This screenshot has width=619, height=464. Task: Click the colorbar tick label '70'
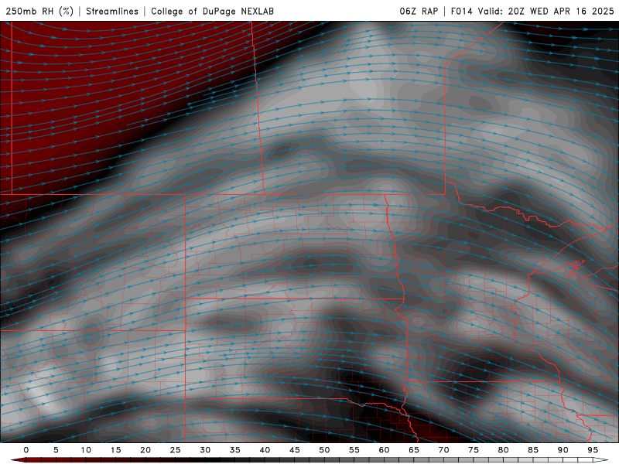(443, 450)
